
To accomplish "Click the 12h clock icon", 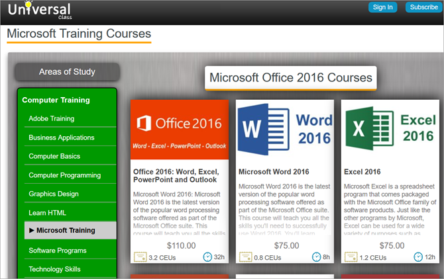I will click(418, 257).
